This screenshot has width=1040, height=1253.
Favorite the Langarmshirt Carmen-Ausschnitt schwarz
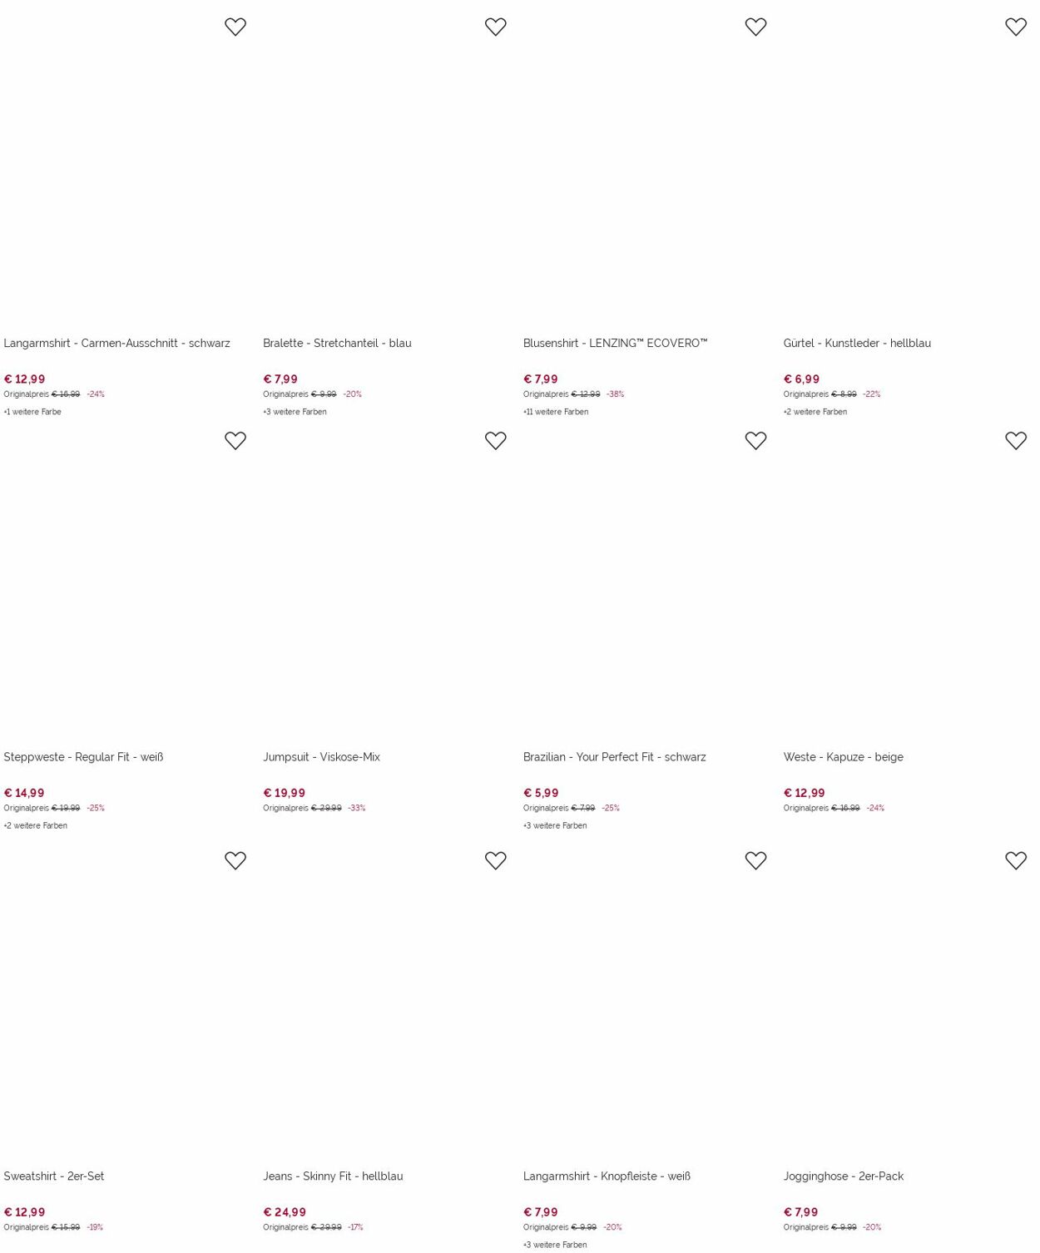pos(235,27)
